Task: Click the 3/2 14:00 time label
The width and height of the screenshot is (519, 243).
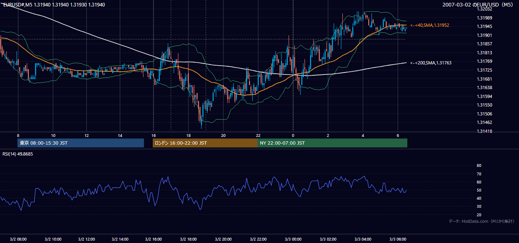Action: point(120,239)
